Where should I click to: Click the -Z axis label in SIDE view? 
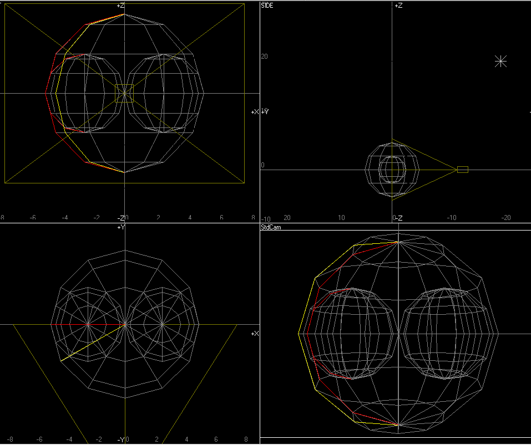click(397, 218)
